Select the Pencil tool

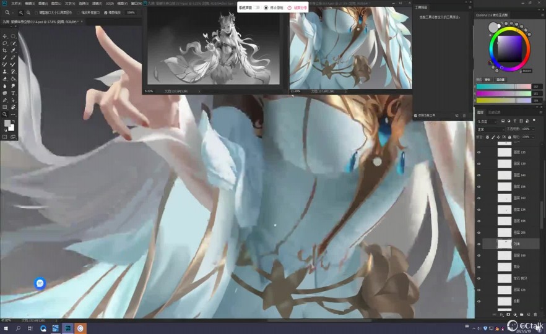point(13,58)
